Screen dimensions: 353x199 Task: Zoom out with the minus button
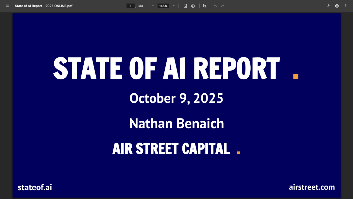153,6
